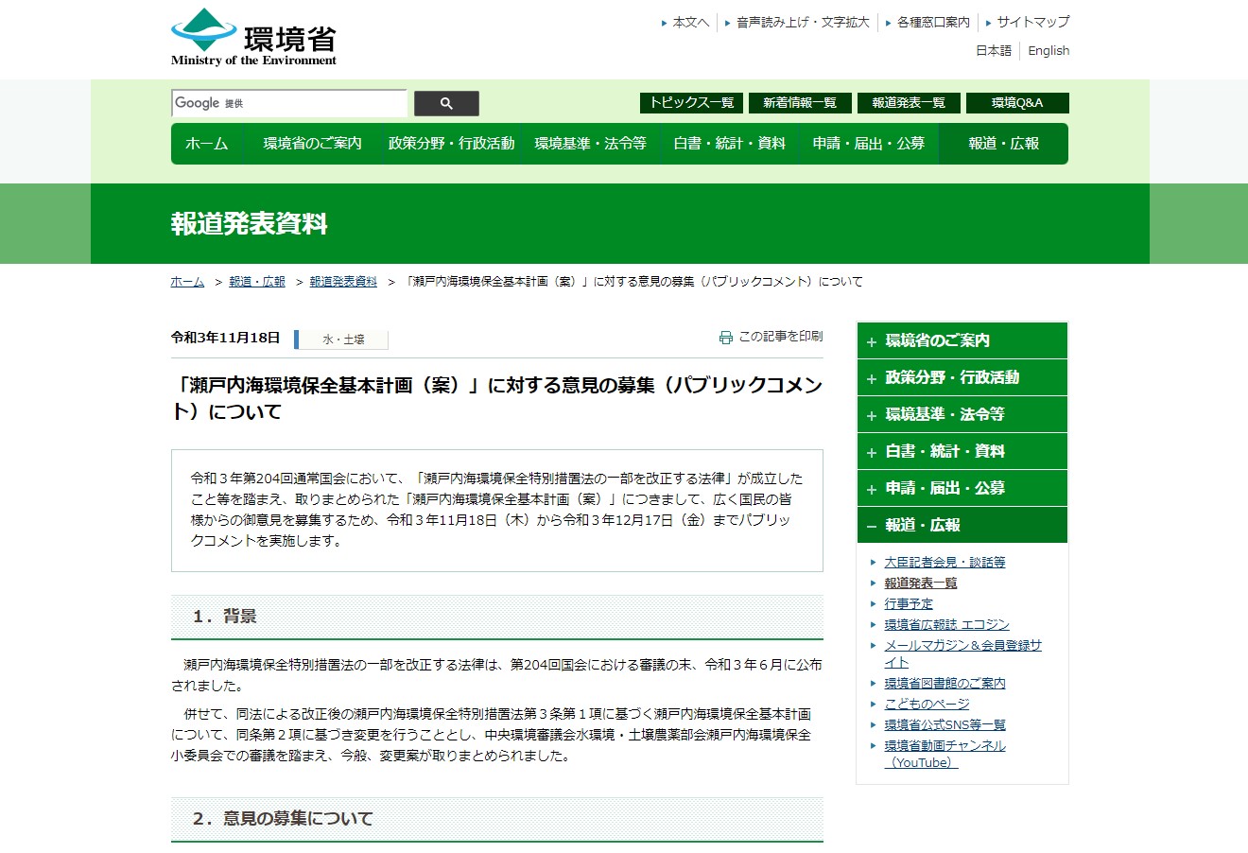Collapse the 報道・広報 sidebar section
This screenshot has height=853, width=1248.
pyautogui.click(x=962, y=525)
